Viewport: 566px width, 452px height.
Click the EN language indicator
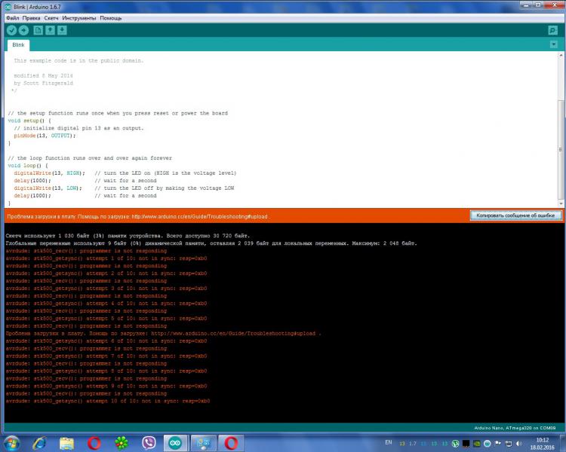[x=389, y=442]
